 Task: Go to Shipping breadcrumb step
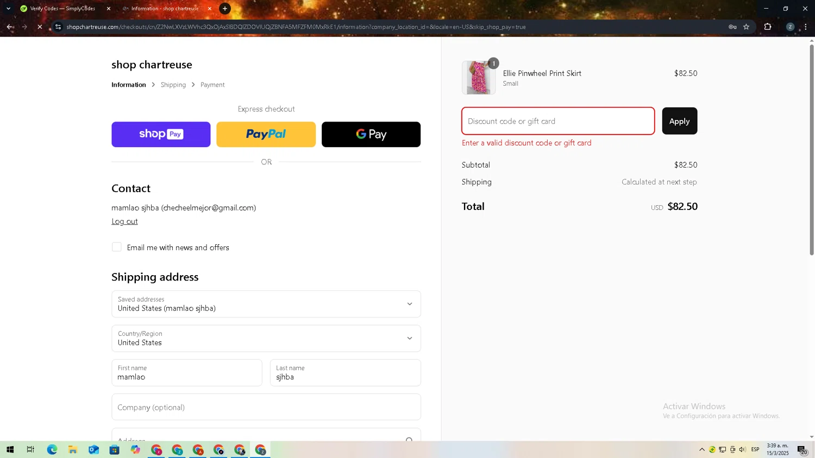coord(173,85)
